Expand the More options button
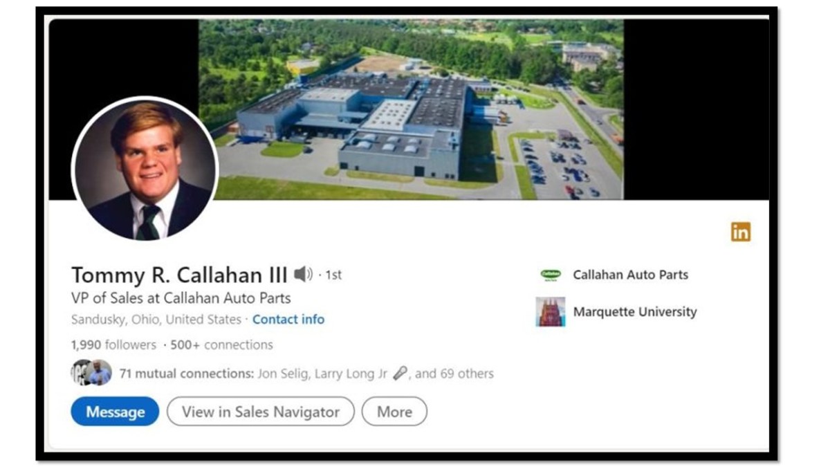Viewport: 830px width, 467px height. click(x=394, y=412)
